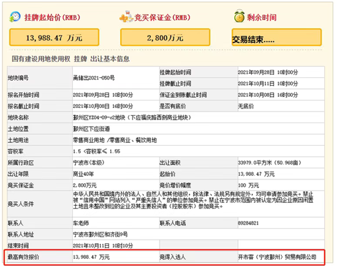Click the 2,800万元 deposit amount box
This screenshot has height=266, width=337.
[x=165, y=37]
